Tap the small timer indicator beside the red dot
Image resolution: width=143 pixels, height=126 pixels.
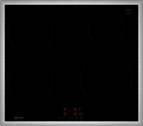(x=81, y=109)
